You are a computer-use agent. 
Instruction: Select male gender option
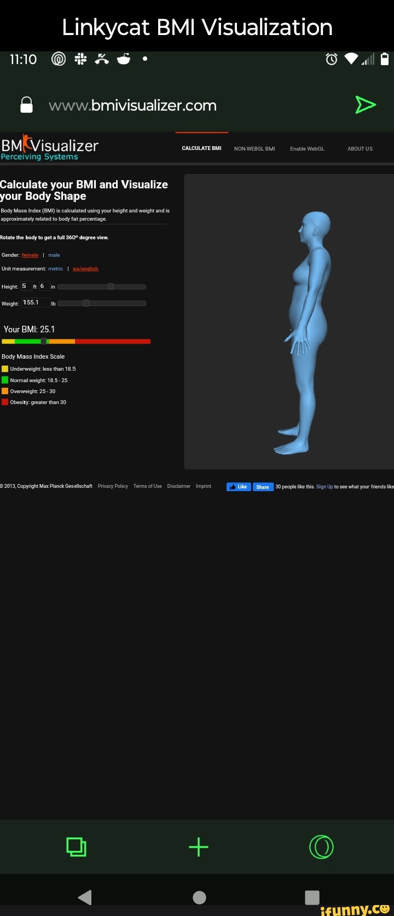(x=54, y=255)
